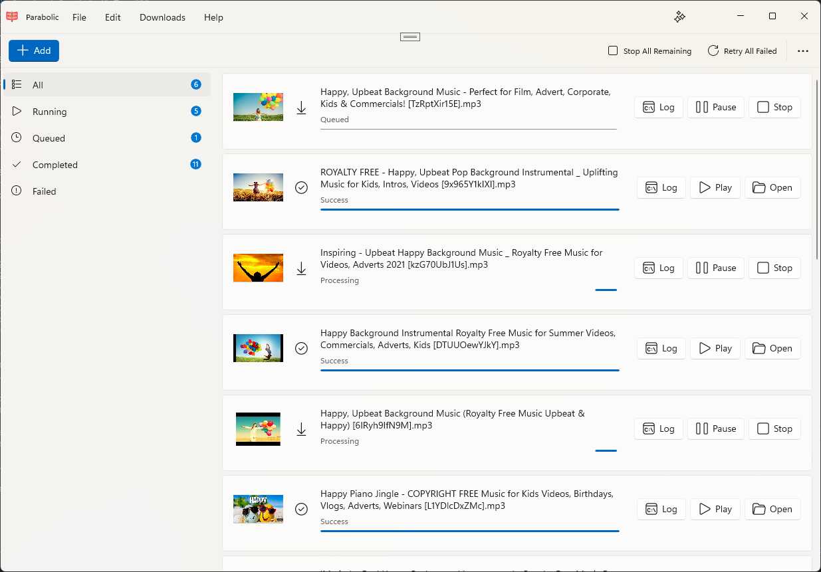
Task: Click thumbnail of ROYALTY FREE 9x965Y1kIXI item
Action: coord(258,187)
